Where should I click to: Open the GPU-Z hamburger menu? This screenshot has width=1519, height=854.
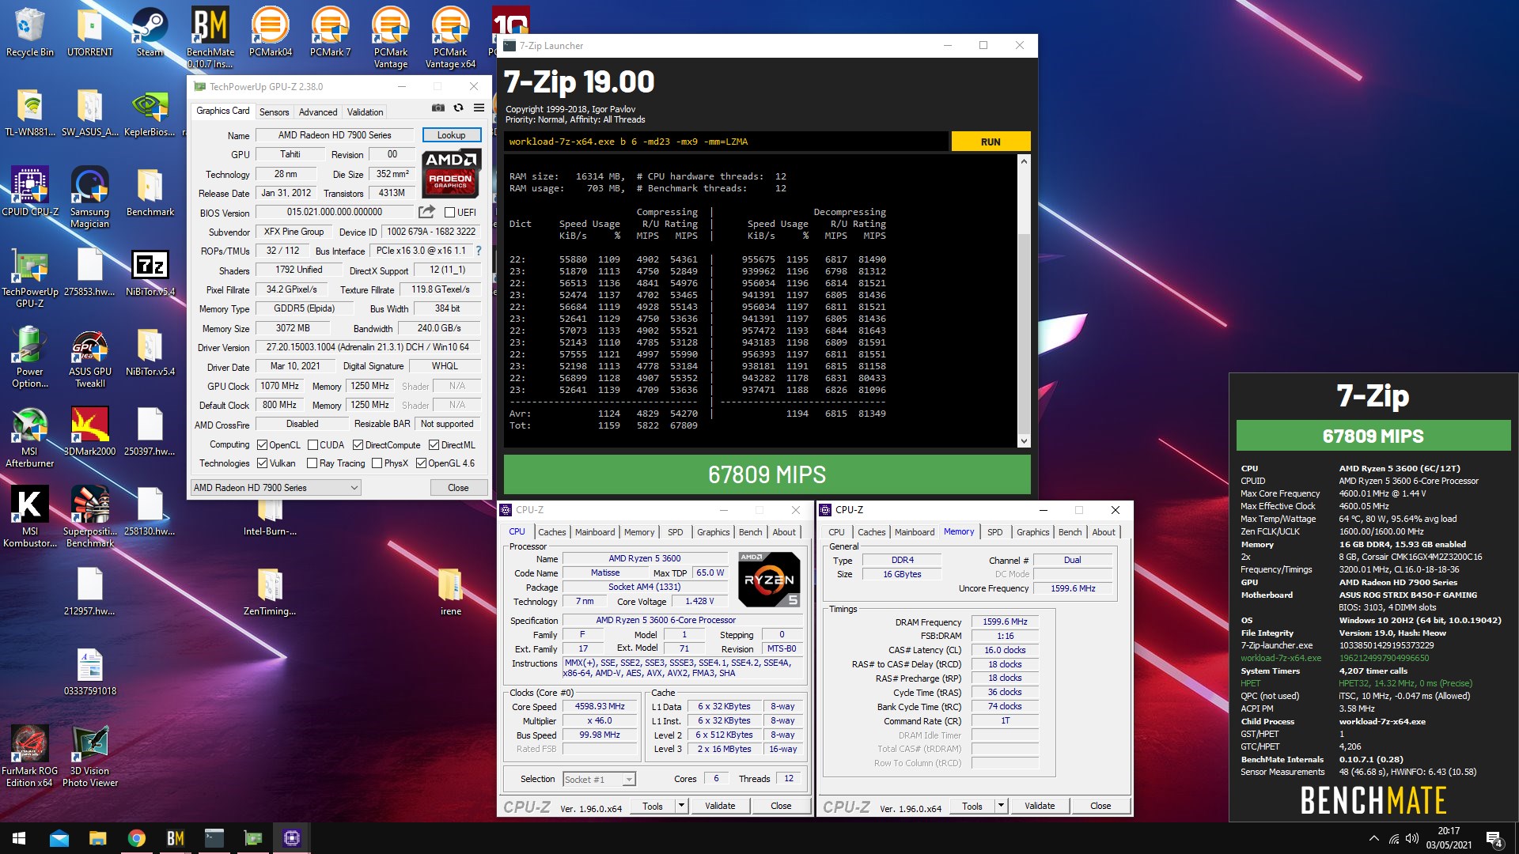(479, 108)
